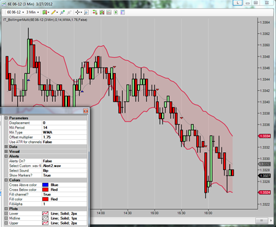The width and height of the screenshot is (276, 227).
Task: Open the chart Properties window icon
Action: [123, 12]
